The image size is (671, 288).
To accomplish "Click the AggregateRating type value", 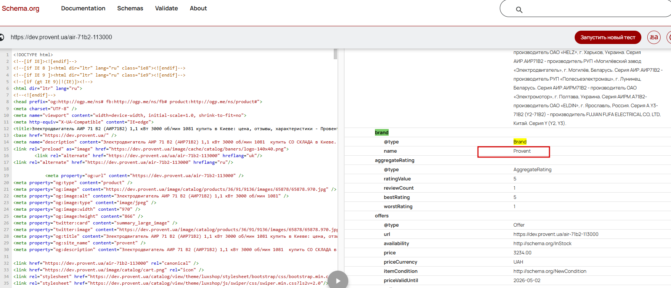I will click(x=532, y=169).
